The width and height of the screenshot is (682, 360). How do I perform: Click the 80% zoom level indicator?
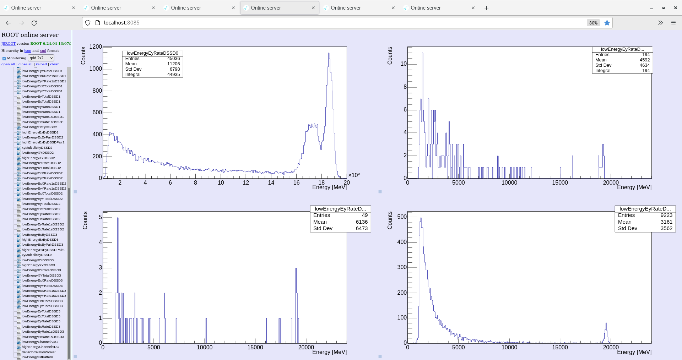pos(593,23)
